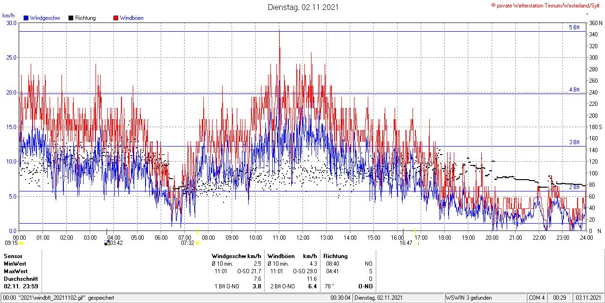Click the 07:32 sunrise time label
This screenshot has height=303, width=605.
click(188, 243)
